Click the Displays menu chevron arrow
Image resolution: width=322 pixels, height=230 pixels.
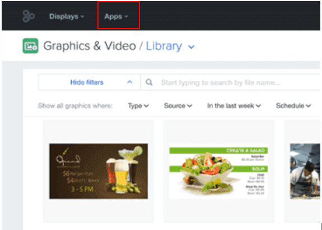[x=82, y=16]
